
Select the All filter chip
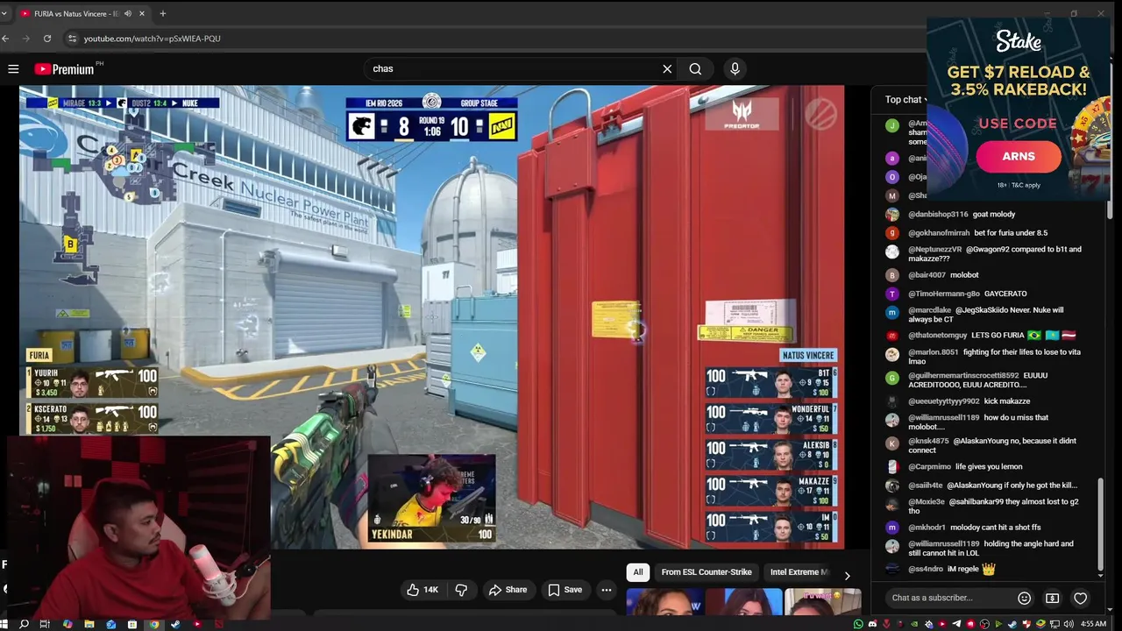638,572
